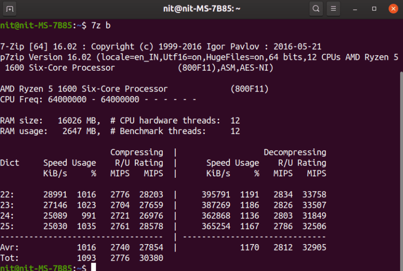
Task: Click decompressing speed '387269' in row 23
Action: click(x=215, y=205)
